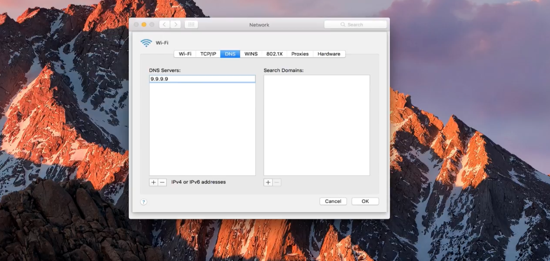This screenshot has height=261, width=550.
Task: Go forward with the toolbar forward arrow
Action: pyautogui.click(x=176, y=25)
